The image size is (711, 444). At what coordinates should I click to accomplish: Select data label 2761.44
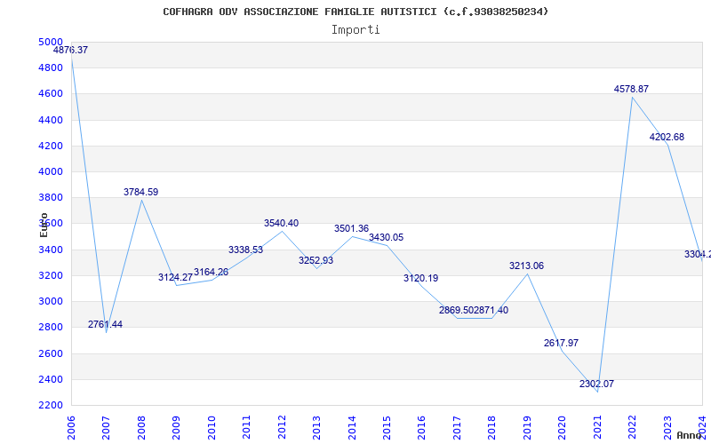(105, 324)
